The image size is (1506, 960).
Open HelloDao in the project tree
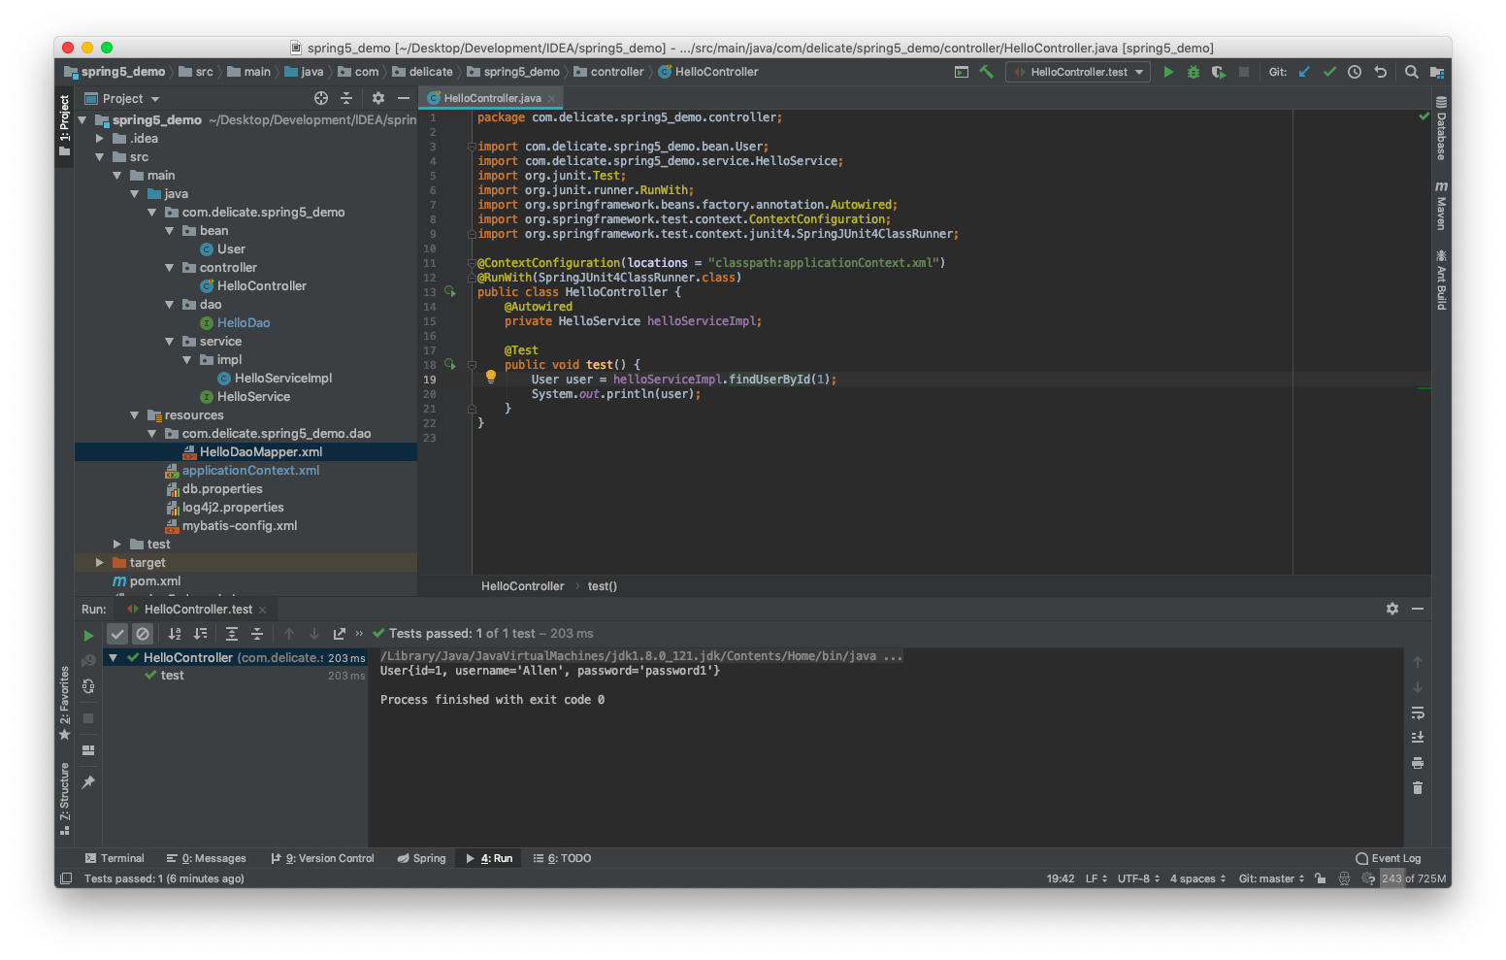[x=244, y=323]
